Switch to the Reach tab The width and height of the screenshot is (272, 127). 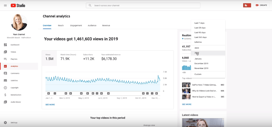[61, 26]
